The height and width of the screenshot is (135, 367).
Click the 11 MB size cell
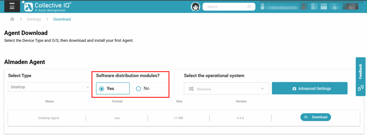click(178, 118)
